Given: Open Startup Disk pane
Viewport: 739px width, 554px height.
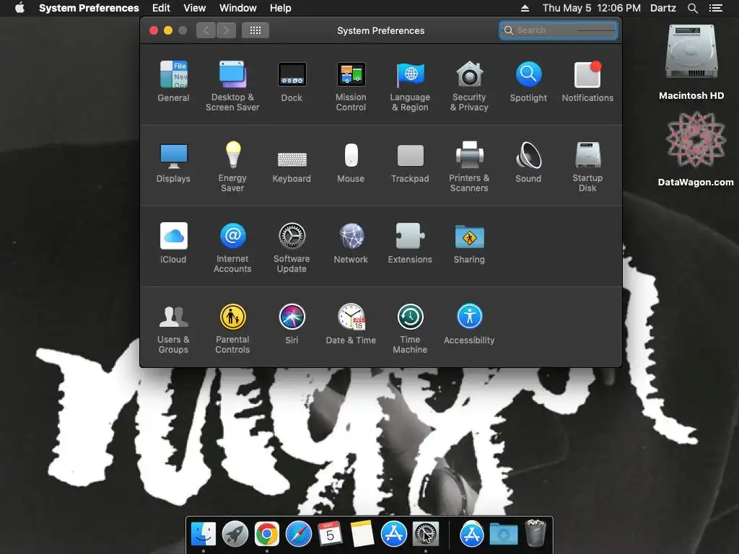Looking at the screenshot, I should (587, 167).
